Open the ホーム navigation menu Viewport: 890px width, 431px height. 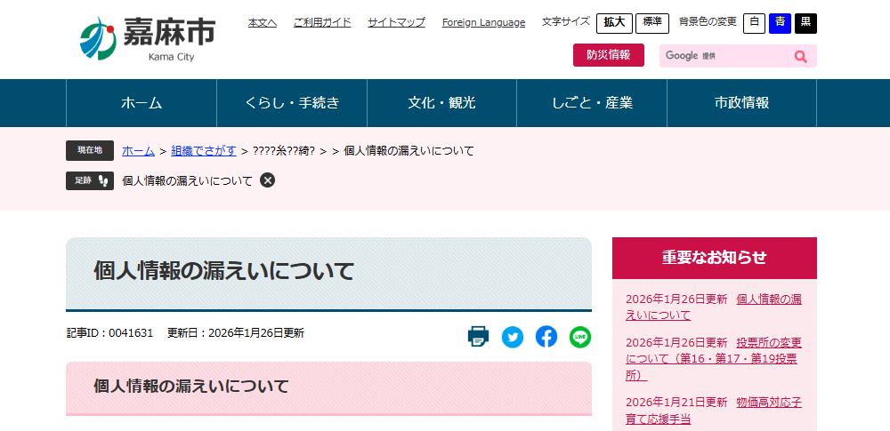coord(142,103)
